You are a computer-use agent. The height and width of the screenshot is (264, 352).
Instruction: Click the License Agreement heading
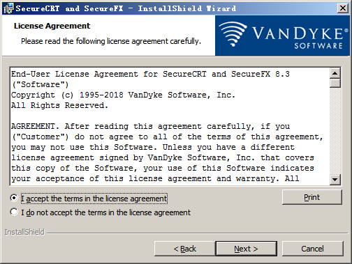52,26
